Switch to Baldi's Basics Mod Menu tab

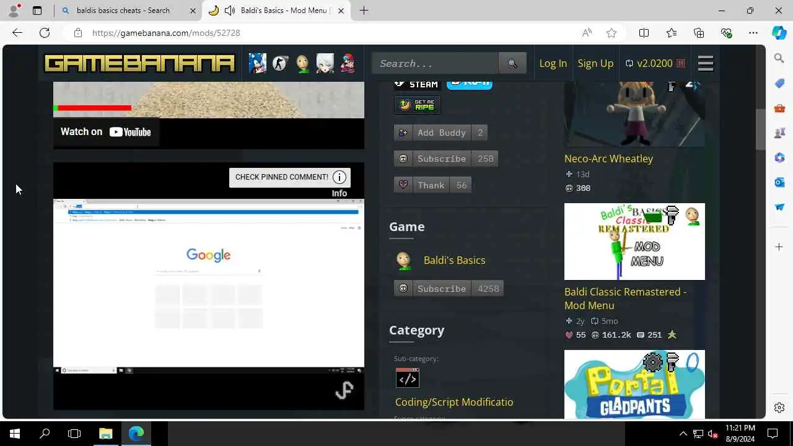[x=277, y=11]
